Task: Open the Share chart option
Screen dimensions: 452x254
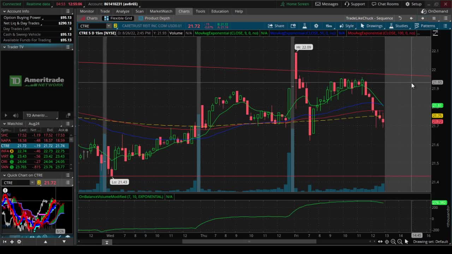Action: click(x=276, y=26)
